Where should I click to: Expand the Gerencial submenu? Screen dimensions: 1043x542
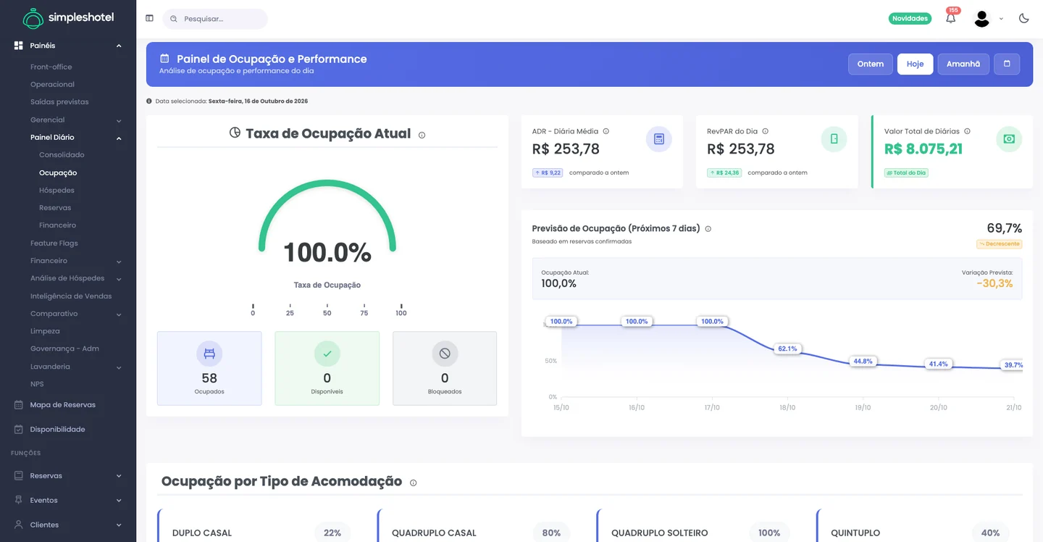[x=119, y=120]
